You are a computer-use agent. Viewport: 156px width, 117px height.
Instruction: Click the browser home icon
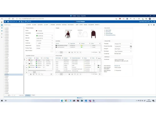(x=13, y=19)
